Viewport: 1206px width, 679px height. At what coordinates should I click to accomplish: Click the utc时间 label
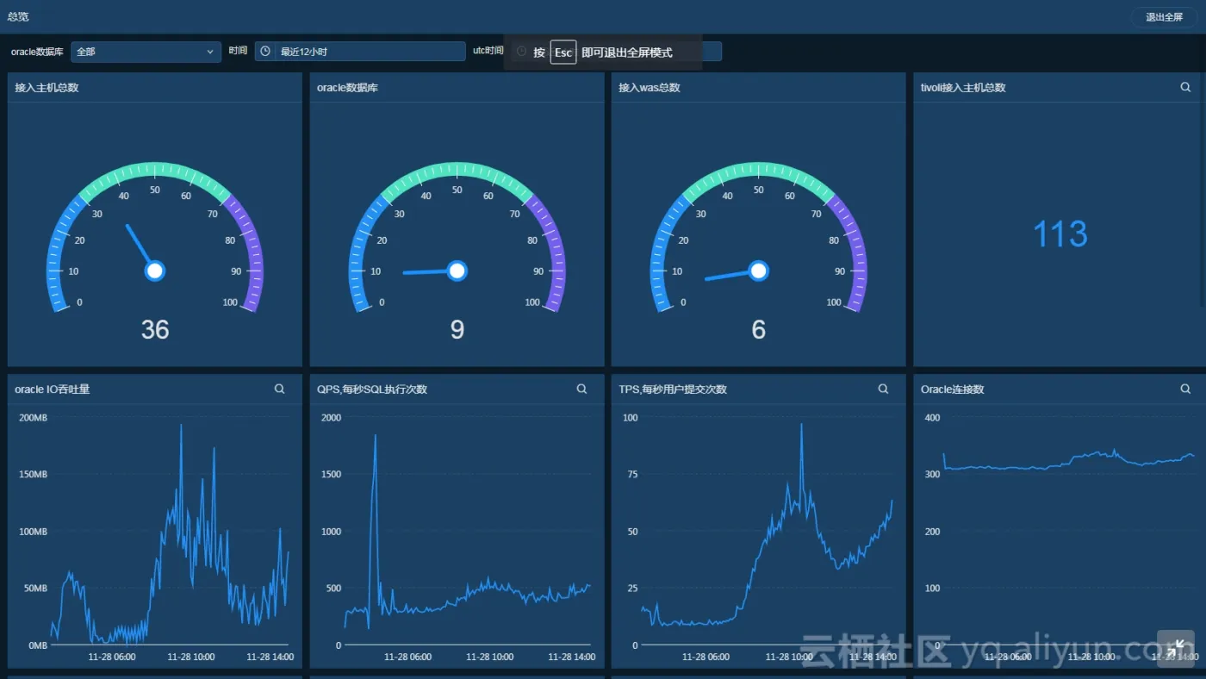point(488,51)
